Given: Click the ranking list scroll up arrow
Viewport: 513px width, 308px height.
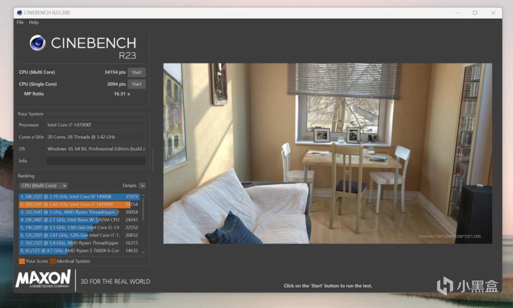Looking at the screenshot, I should [x=143, y=196].
